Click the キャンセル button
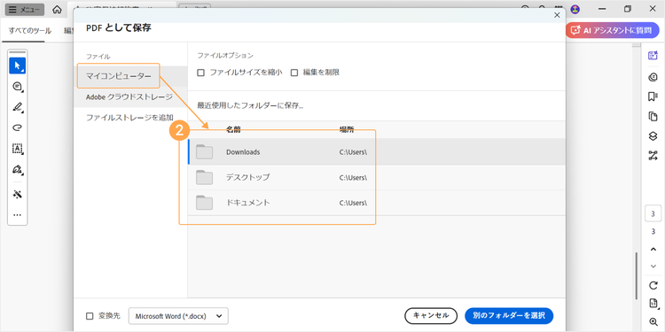665x332 pixels. (x=431, y=315)
